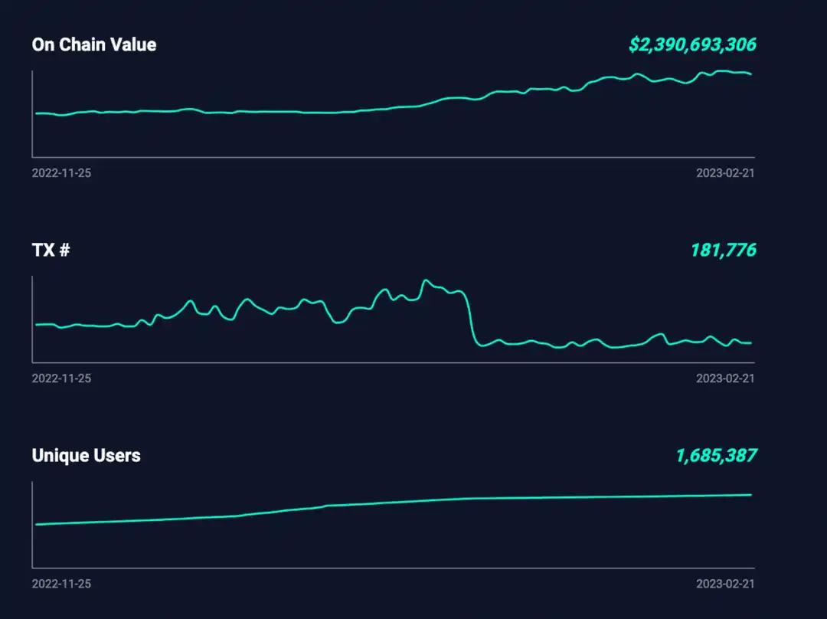The height and width of the screenshot is (619, 827).
Task: Click the right end of Unique Users line
Action: coord(750,495)
